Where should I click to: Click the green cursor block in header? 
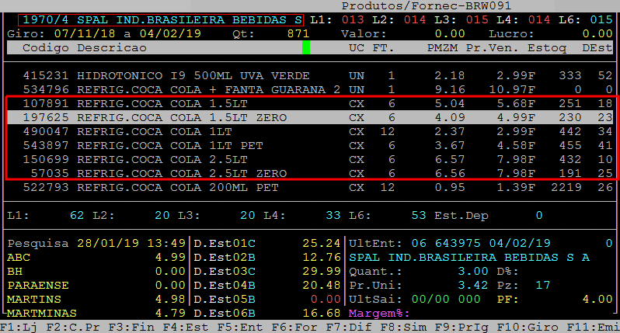pos(306,47)
